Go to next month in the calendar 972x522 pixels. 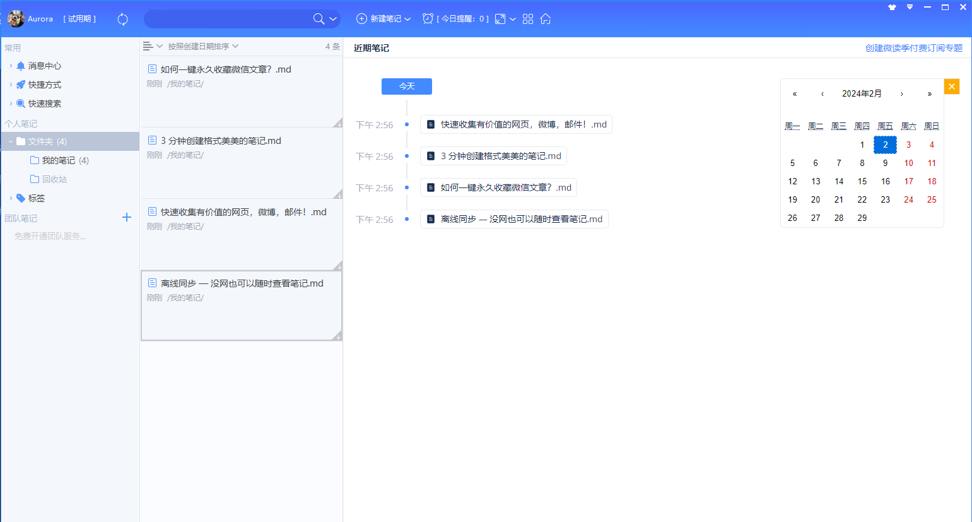tap(902, 93)
